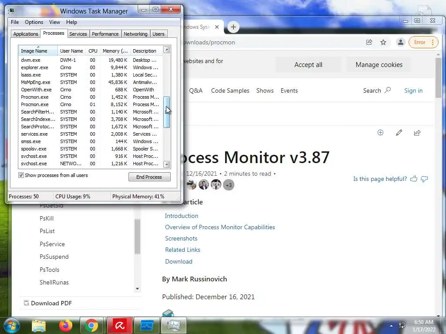Screen dimensions: 446x334
Task: Switch to Networking tab
Action: 135,34
